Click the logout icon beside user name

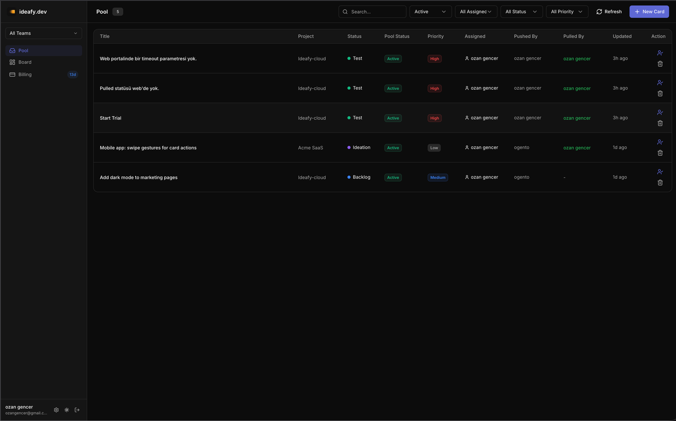(77, 410)
